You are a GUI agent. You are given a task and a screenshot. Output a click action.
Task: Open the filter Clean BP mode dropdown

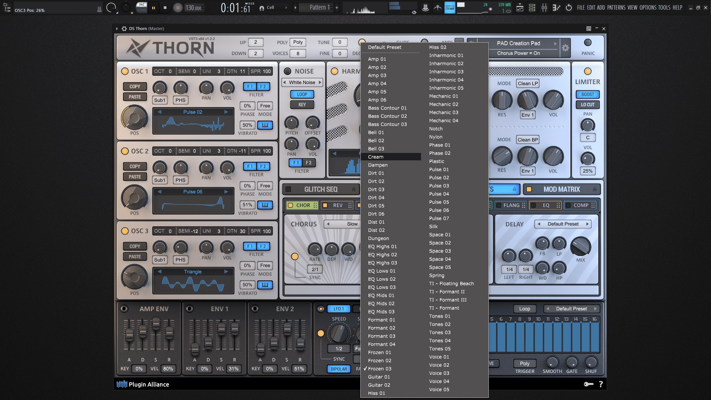528,140
